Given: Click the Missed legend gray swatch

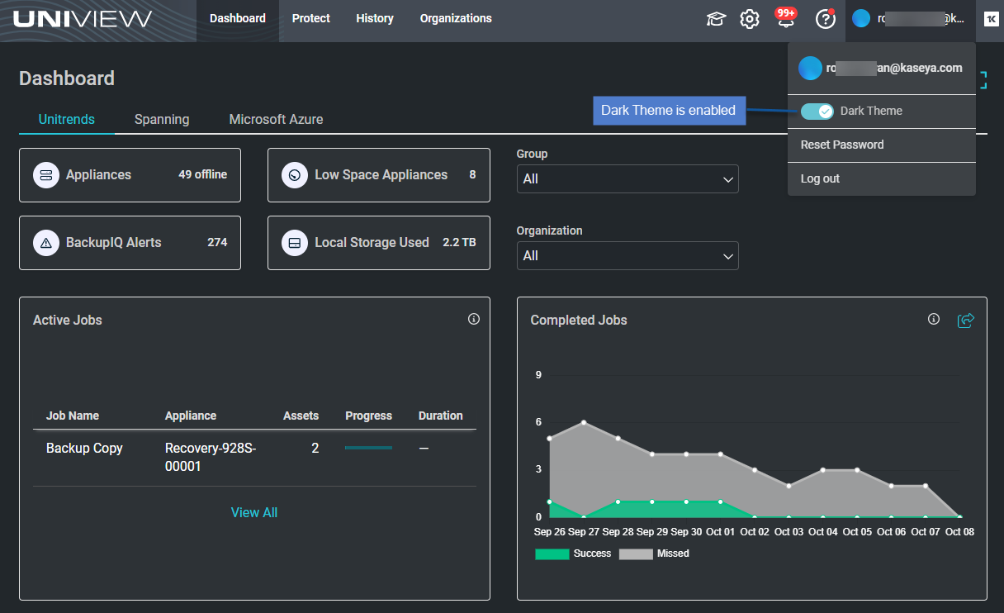Looking at the screenshot, I should point(636,554).
